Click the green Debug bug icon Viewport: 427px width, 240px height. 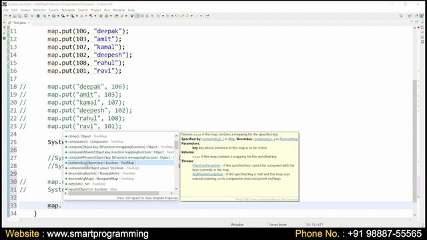click(x=45, y=16)
